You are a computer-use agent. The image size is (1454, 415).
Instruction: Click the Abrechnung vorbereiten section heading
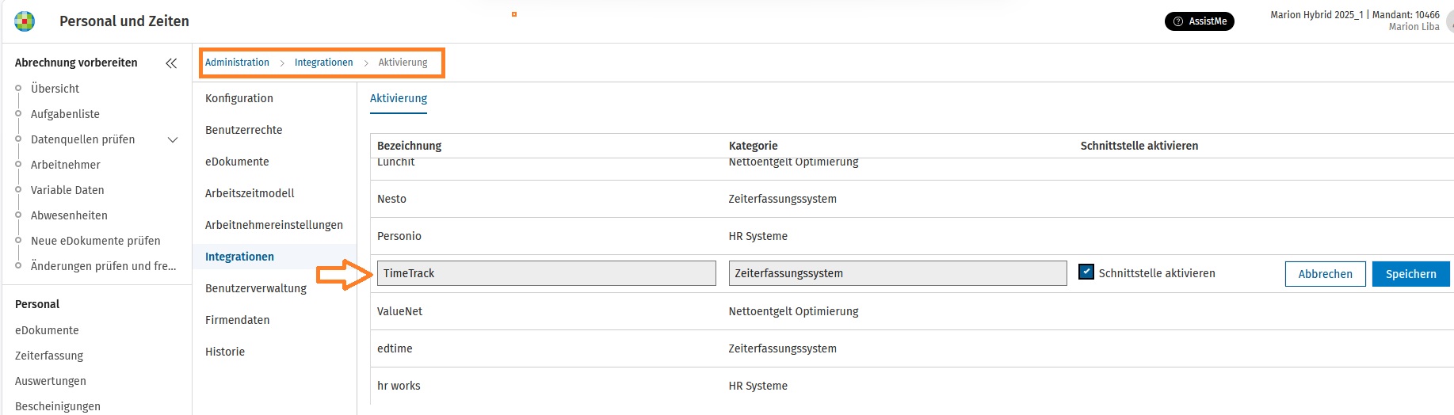coord(76,63)
